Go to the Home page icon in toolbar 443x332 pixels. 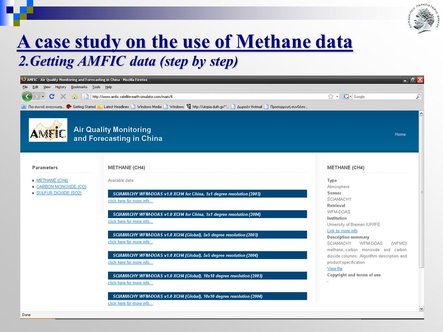[75, 96]
